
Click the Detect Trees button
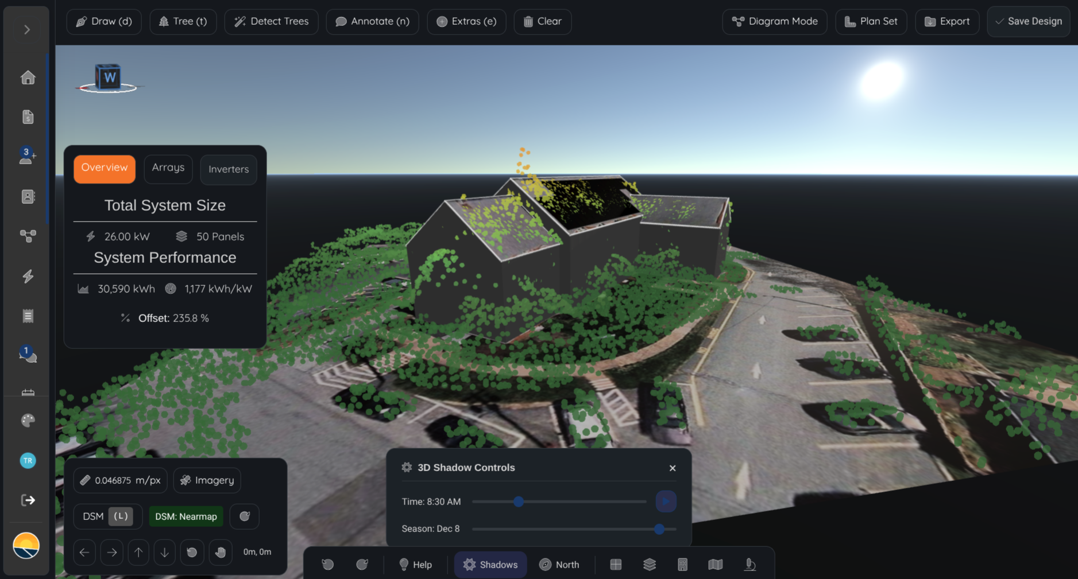[x=271, y=21]
